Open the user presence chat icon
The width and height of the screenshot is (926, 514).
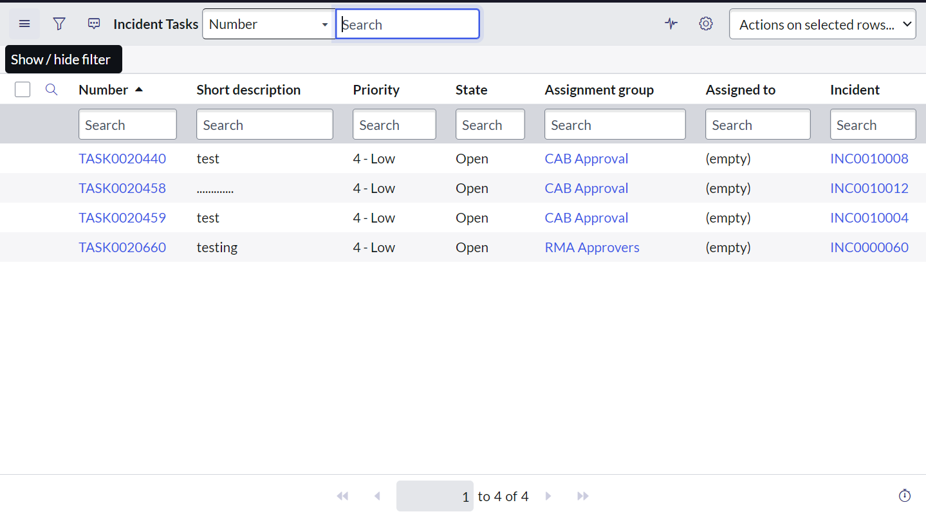93,24
